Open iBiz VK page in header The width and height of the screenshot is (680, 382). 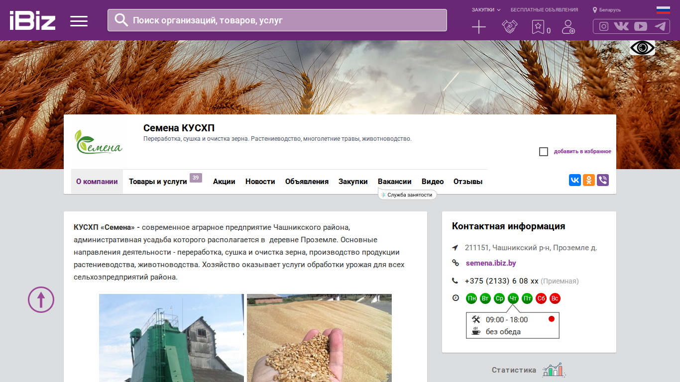[x=621, y=26]
